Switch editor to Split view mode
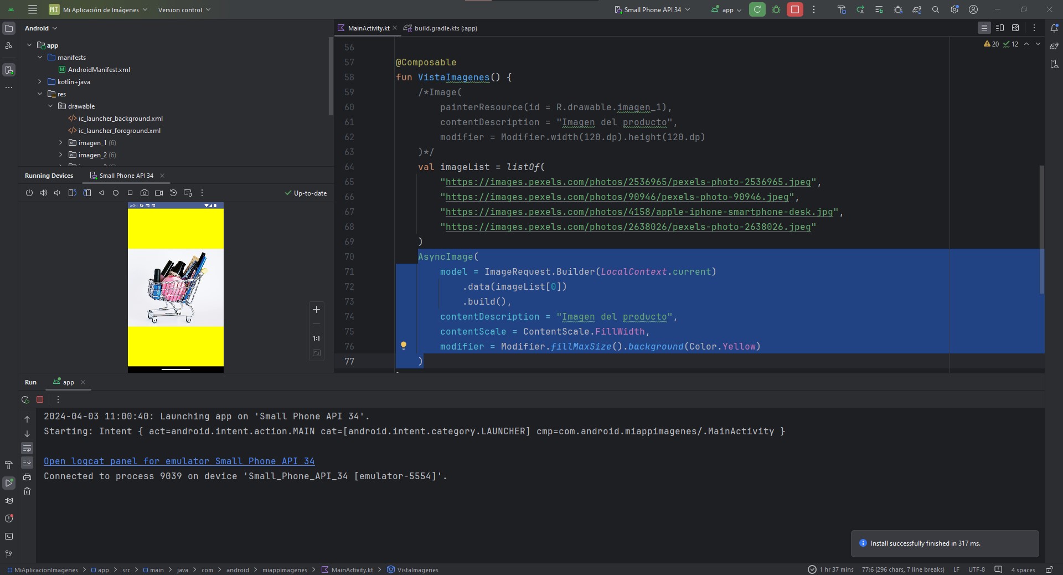1063x575 pixels. (x=1000, y=28)
